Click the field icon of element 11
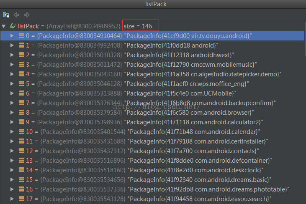The width and height of the screenshot is (306, 204). pos(21,141)
